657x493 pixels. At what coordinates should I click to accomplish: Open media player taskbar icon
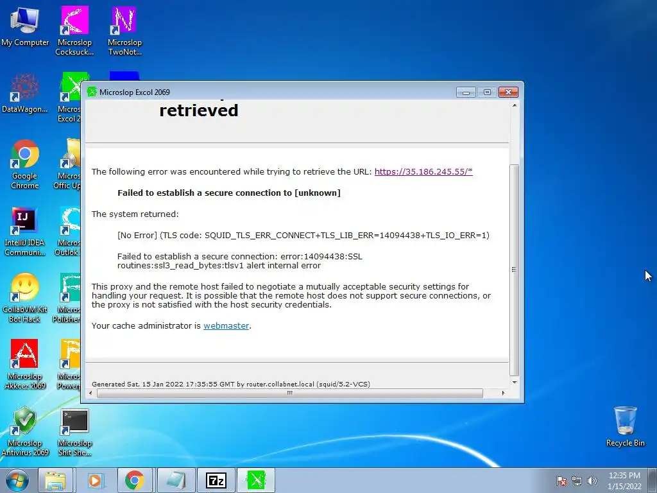95,480
